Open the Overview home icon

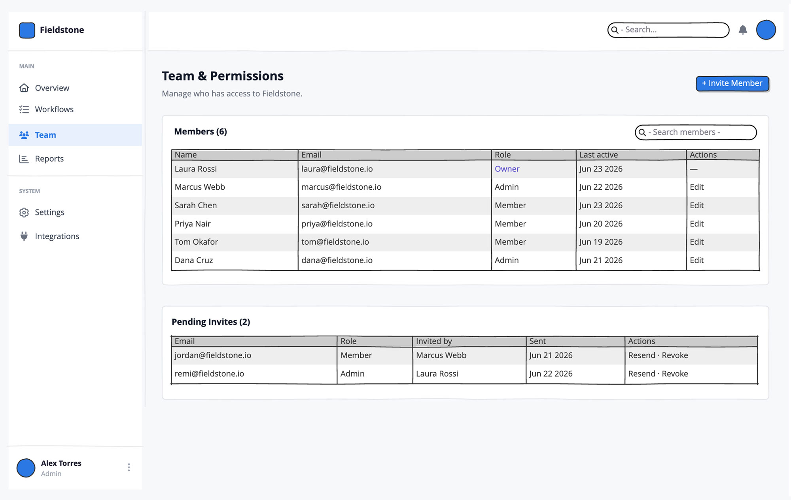(x=24, y=88)
